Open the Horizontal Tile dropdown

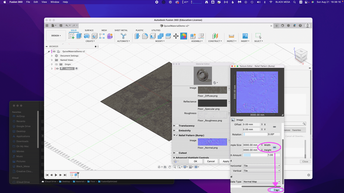click(x=261, y=166)
